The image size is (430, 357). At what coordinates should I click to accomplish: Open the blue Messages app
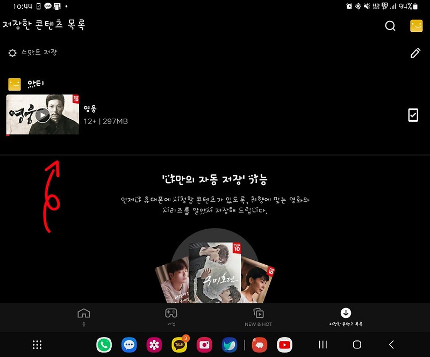point(129,345)
